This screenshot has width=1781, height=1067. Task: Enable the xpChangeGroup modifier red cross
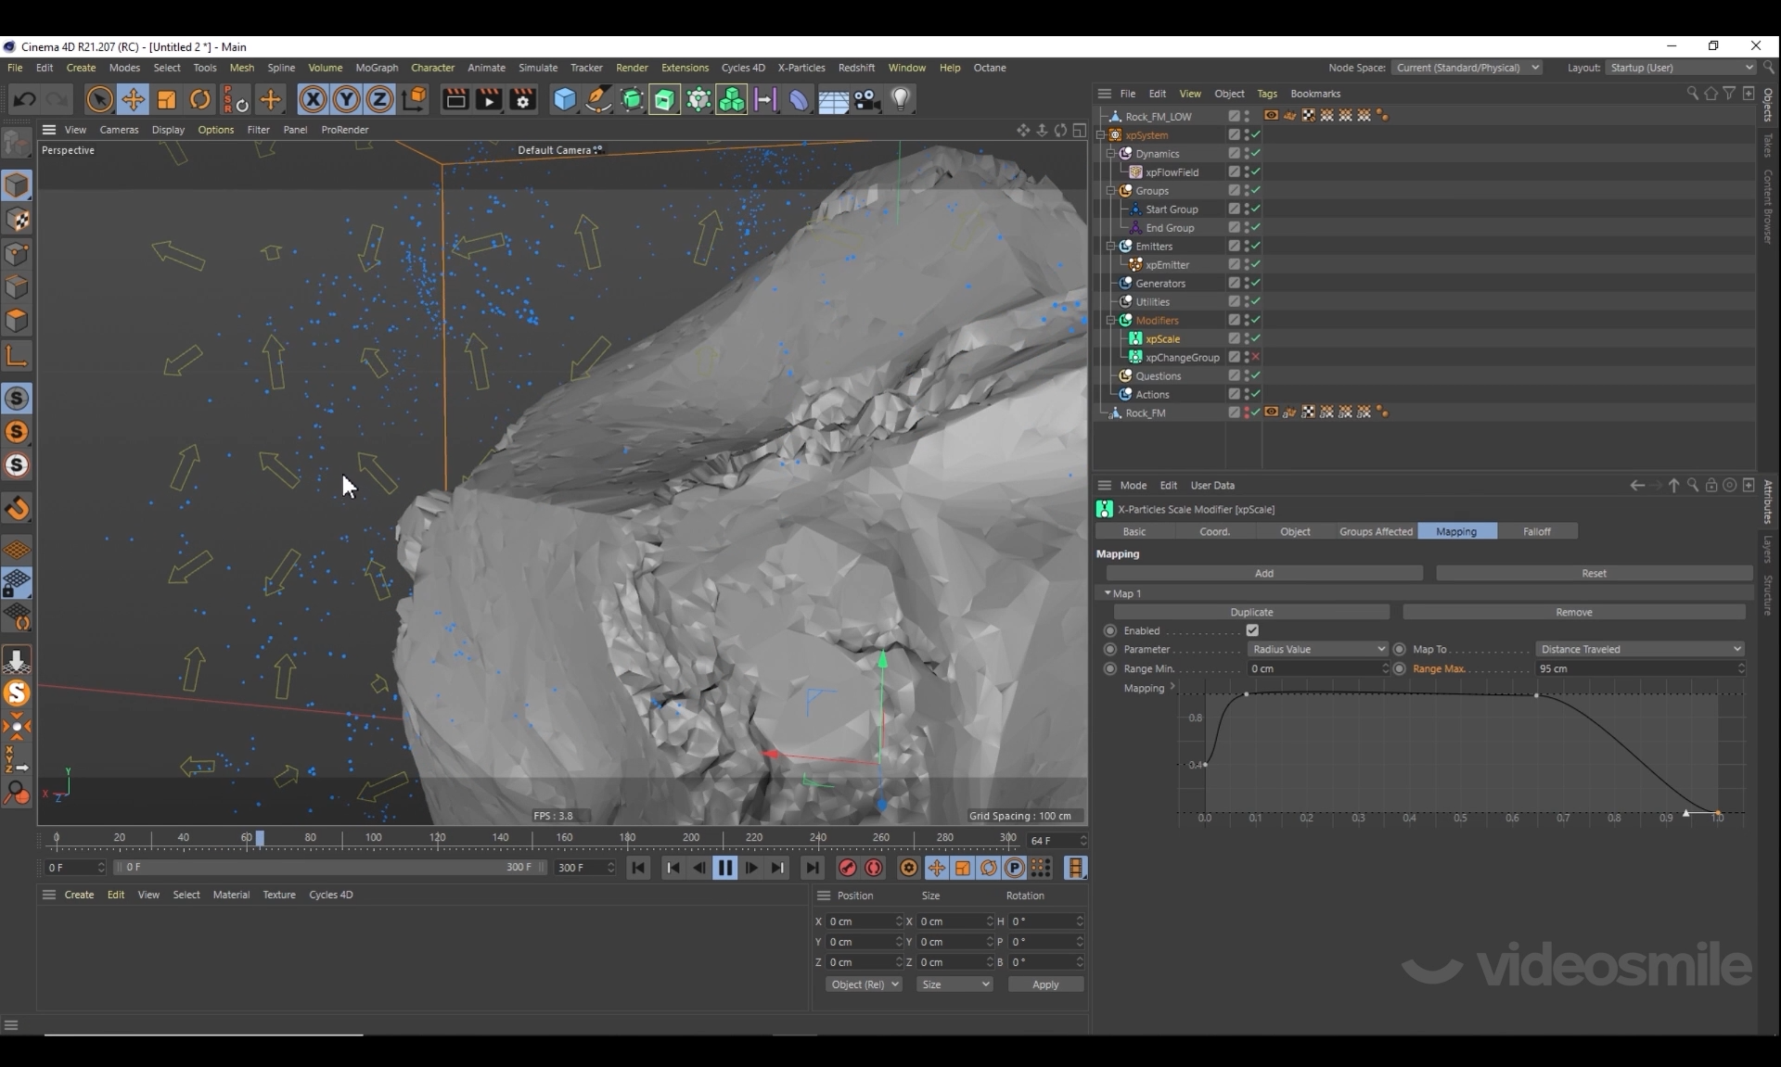(x=1256, y=357)
